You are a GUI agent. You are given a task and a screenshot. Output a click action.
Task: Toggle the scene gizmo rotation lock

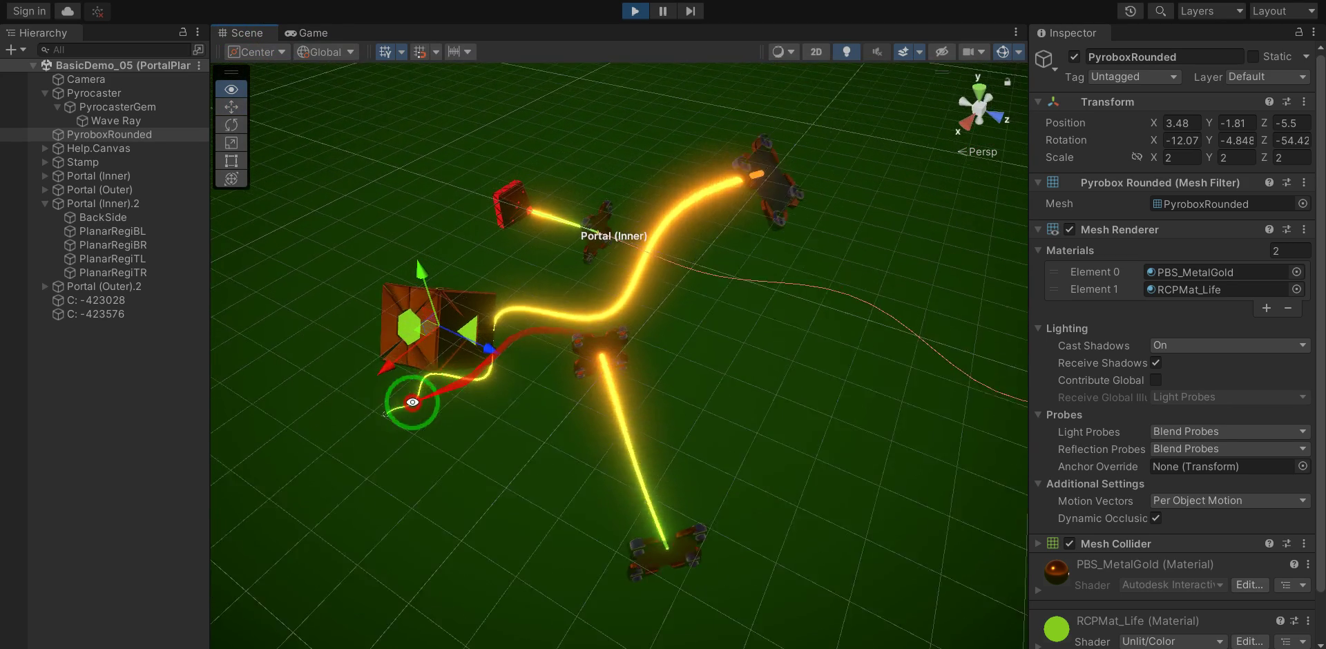coord(1008,82)
